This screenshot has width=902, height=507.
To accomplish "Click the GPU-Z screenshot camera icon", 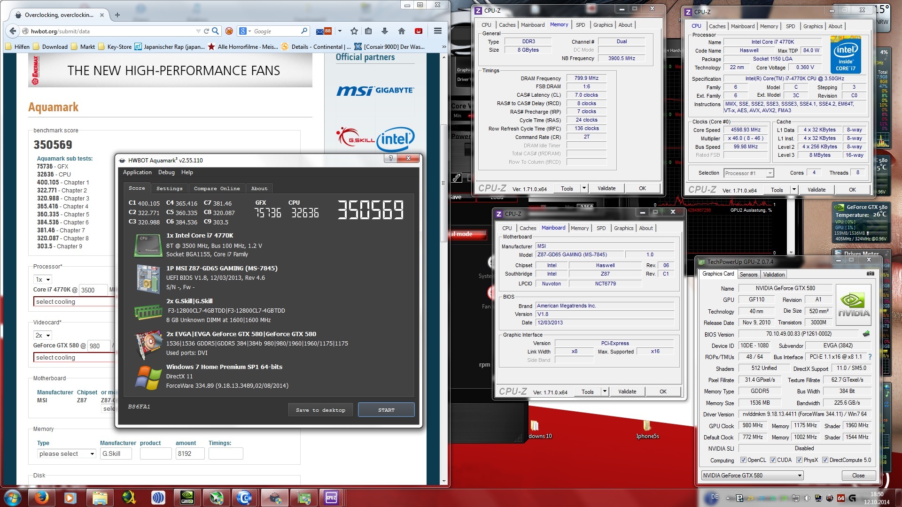I will 870,274.
